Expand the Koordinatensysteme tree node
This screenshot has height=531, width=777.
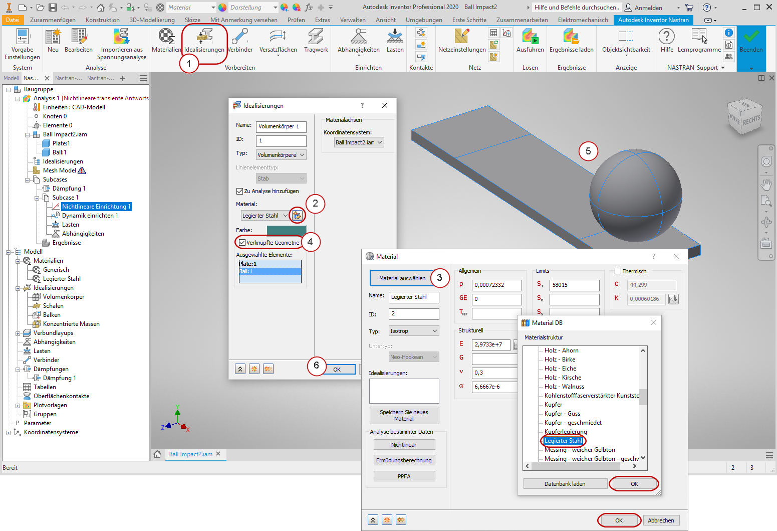coord(9,432)
